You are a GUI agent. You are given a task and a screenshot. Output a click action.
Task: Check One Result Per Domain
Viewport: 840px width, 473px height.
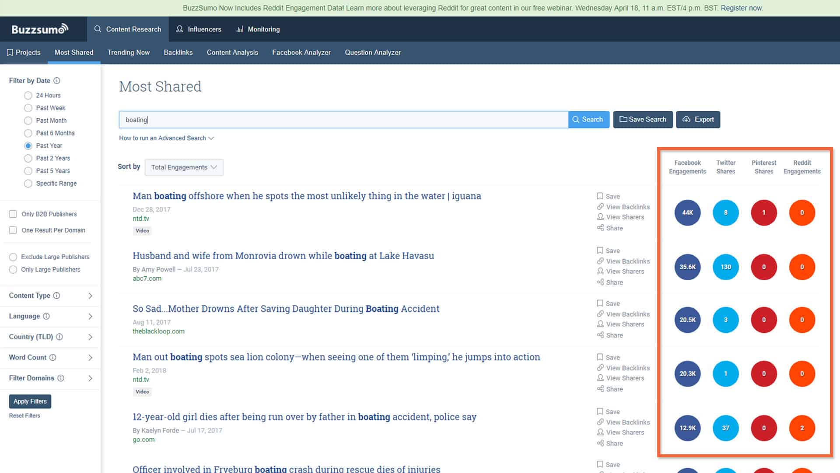point(13,230)
